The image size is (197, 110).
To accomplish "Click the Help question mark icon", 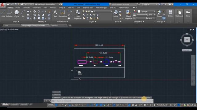I will [x=170, y=4].
